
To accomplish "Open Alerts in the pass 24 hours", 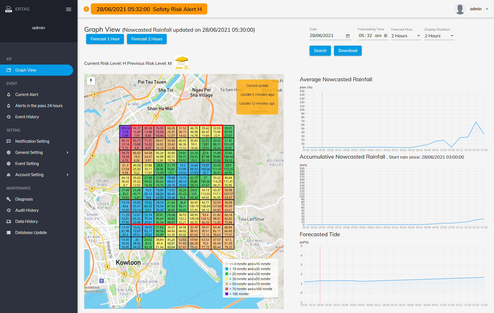I will [36, 106].
